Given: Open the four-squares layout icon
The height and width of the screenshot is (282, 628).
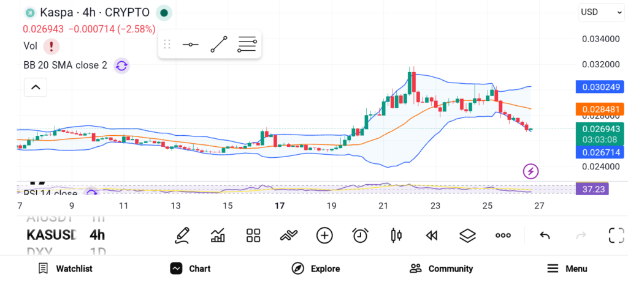Looking at the screenshot, I should tap(253, 236).
